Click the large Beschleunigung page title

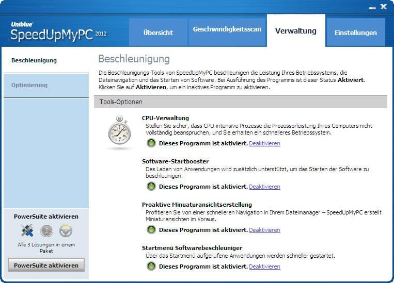click(x=134, y=59)
